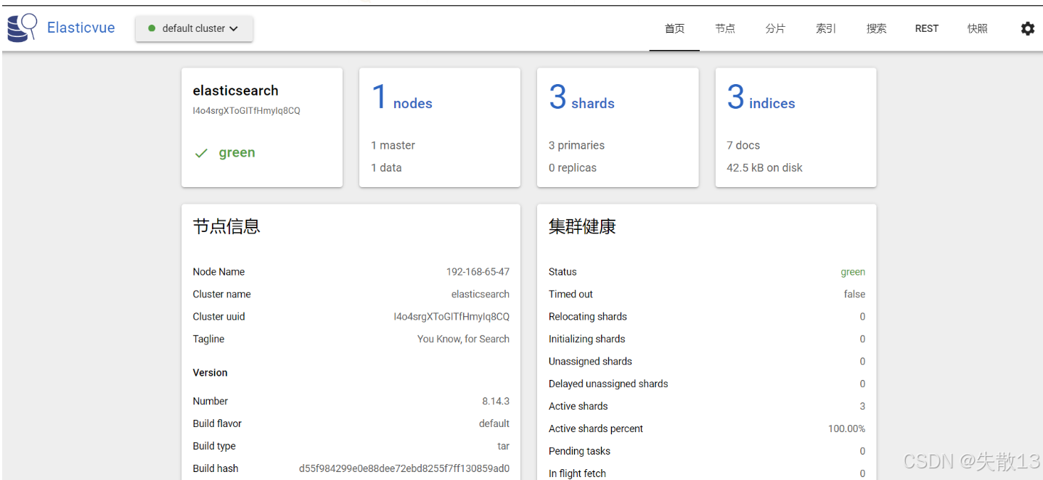Click the 节点信息 panel heading
1043x480 pixels.
[226, 226]
